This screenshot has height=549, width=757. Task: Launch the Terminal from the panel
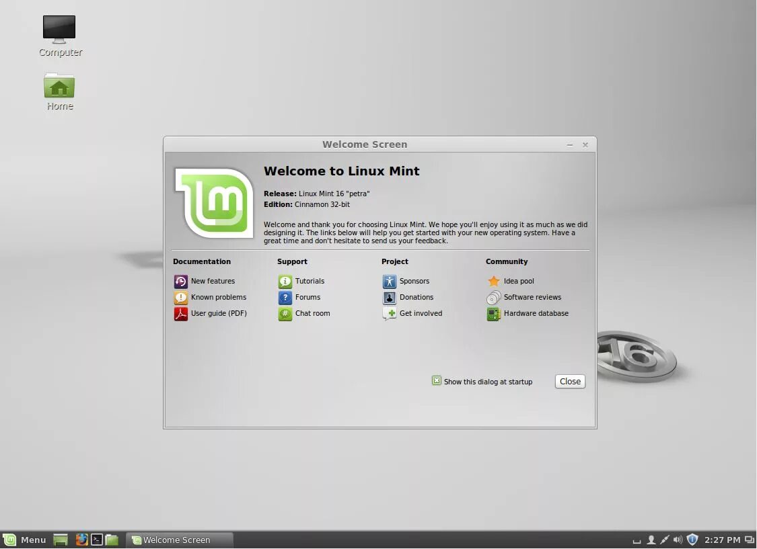(x=96, y=540)
